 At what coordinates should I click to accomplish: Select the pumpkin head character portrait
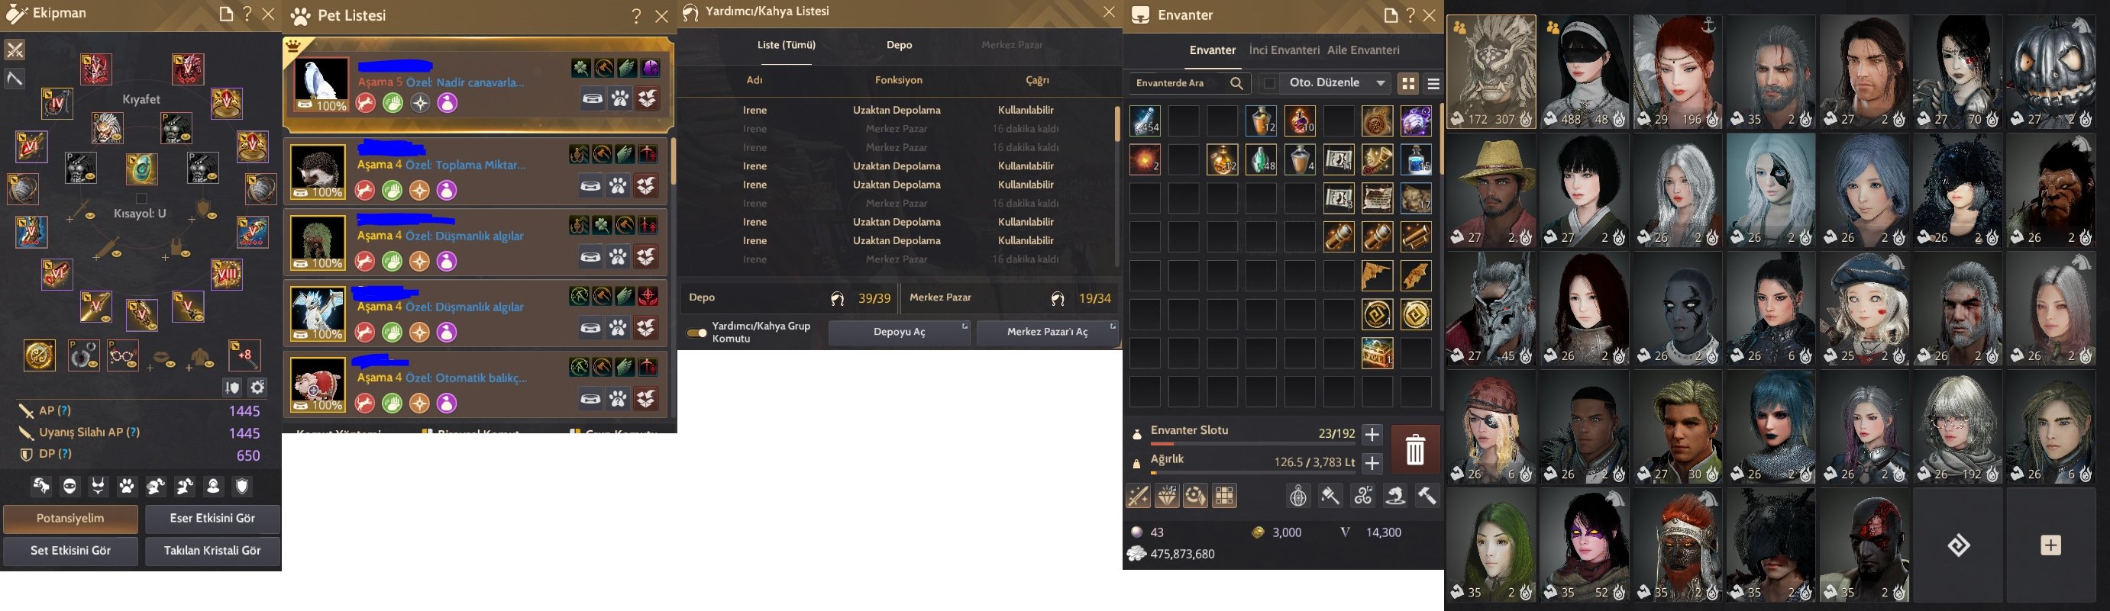[2050, 72]
